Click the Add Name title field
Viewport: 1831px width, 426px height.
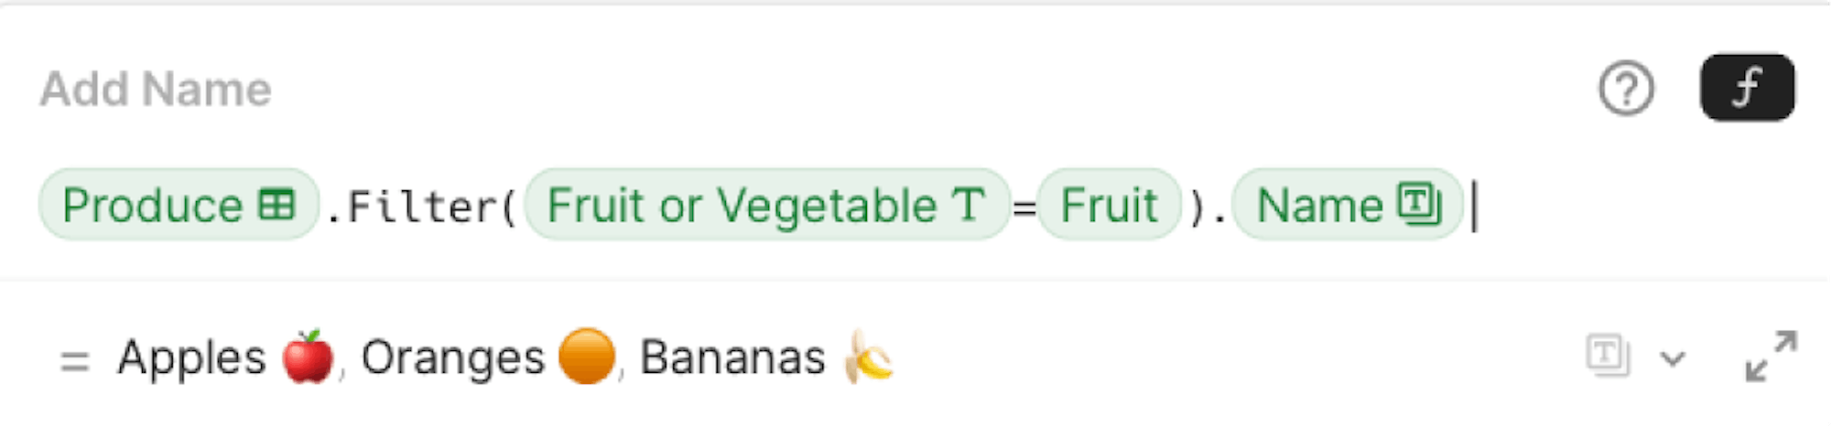pyautogui.click(x=156, y=90)
